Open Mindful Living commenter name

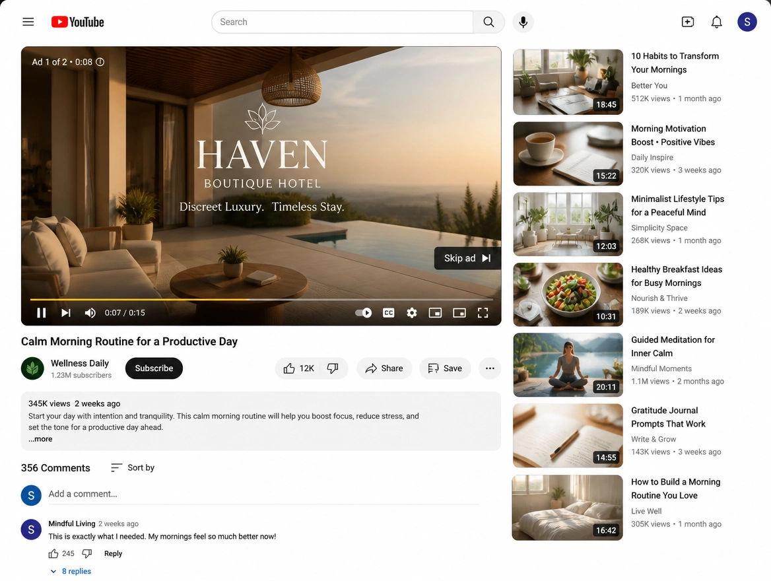(72, 524)
